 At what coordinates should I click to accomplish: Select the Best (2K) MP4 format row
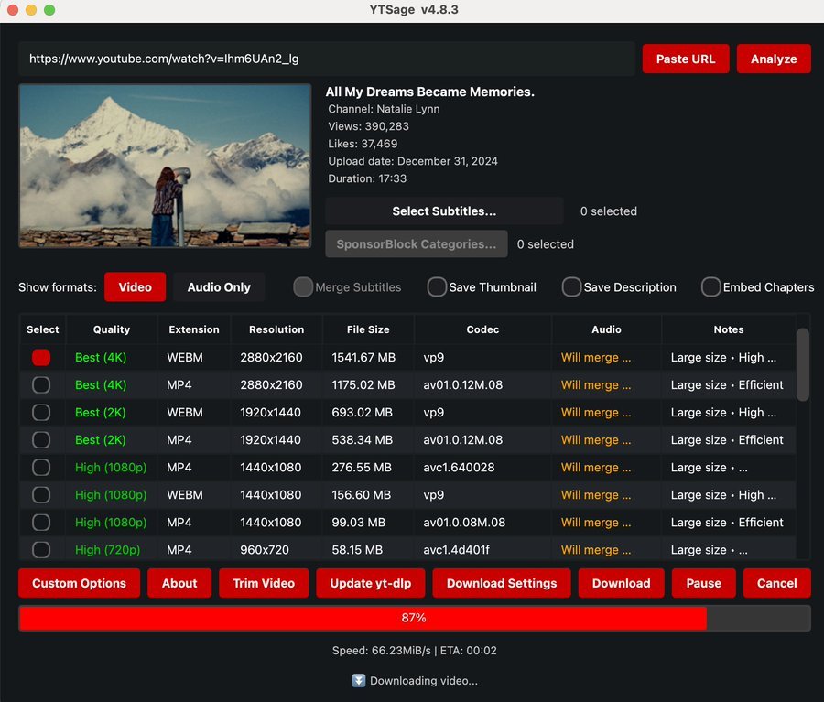pyautogui.click(x=41, y=439)
